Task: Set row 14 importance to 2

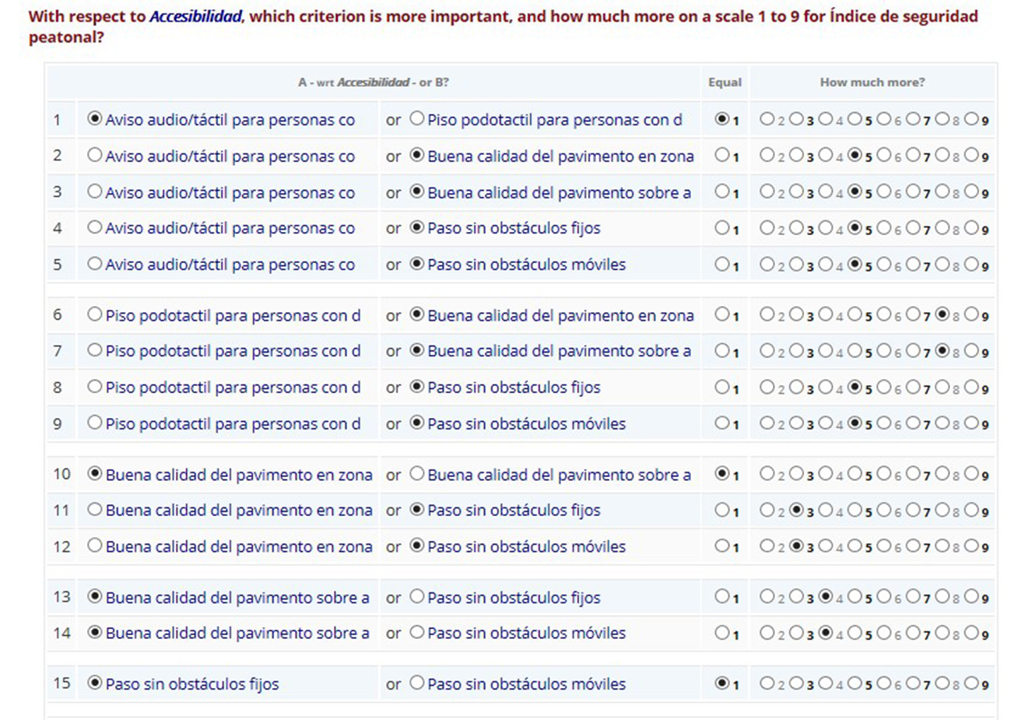Action: point(767,633)
